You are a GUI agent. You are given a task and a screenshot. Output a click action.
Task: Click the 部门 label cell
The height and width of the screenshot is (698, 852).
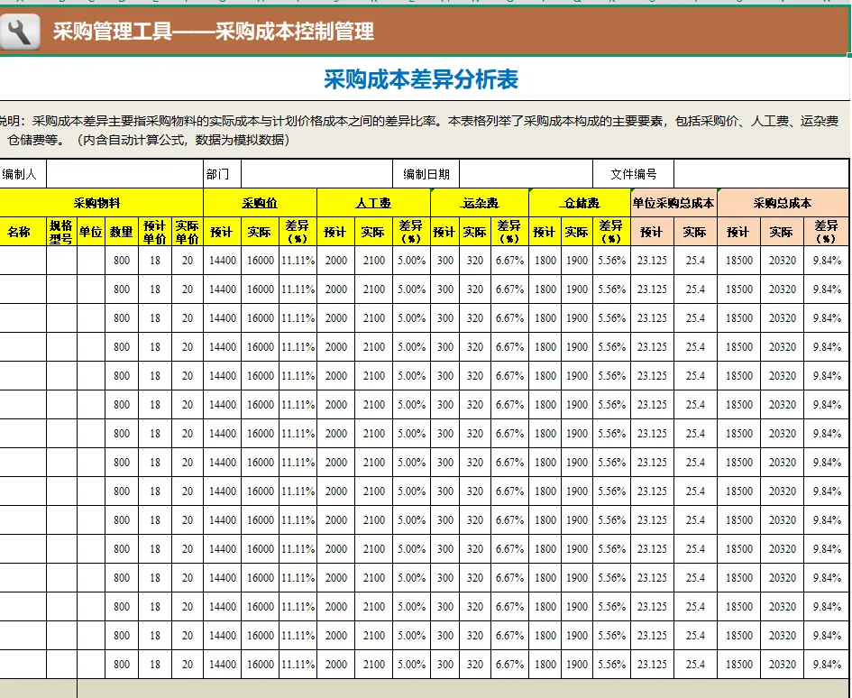click(222, 174)
